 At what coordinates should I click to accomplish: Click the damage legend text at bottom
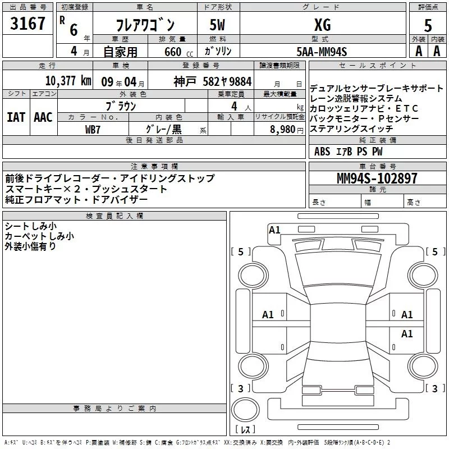(x=198, y=443)
